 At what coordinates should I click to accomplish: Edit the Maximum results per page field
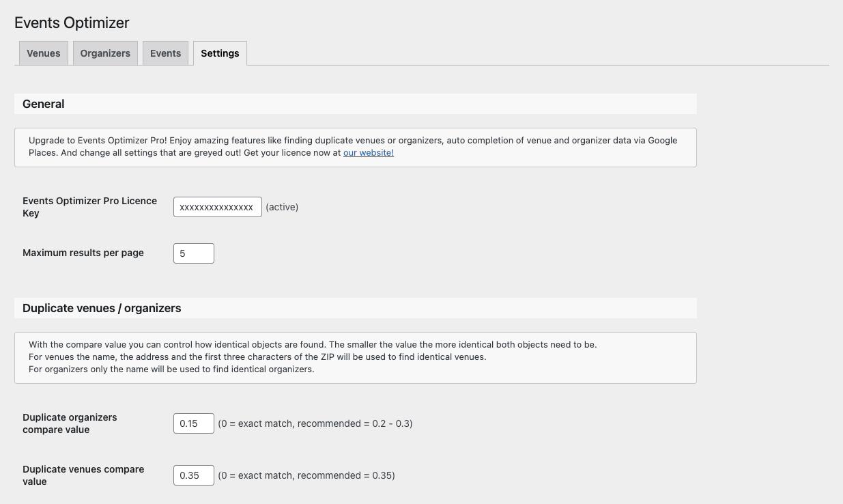tap(194, 253)
